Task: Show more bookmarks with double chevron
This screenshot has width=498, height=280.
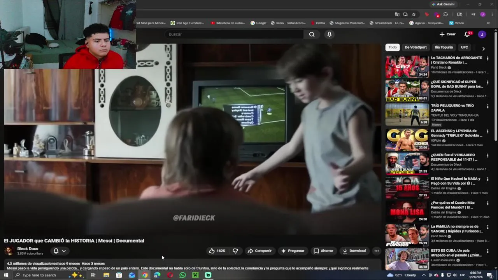Action: point(488,23)
